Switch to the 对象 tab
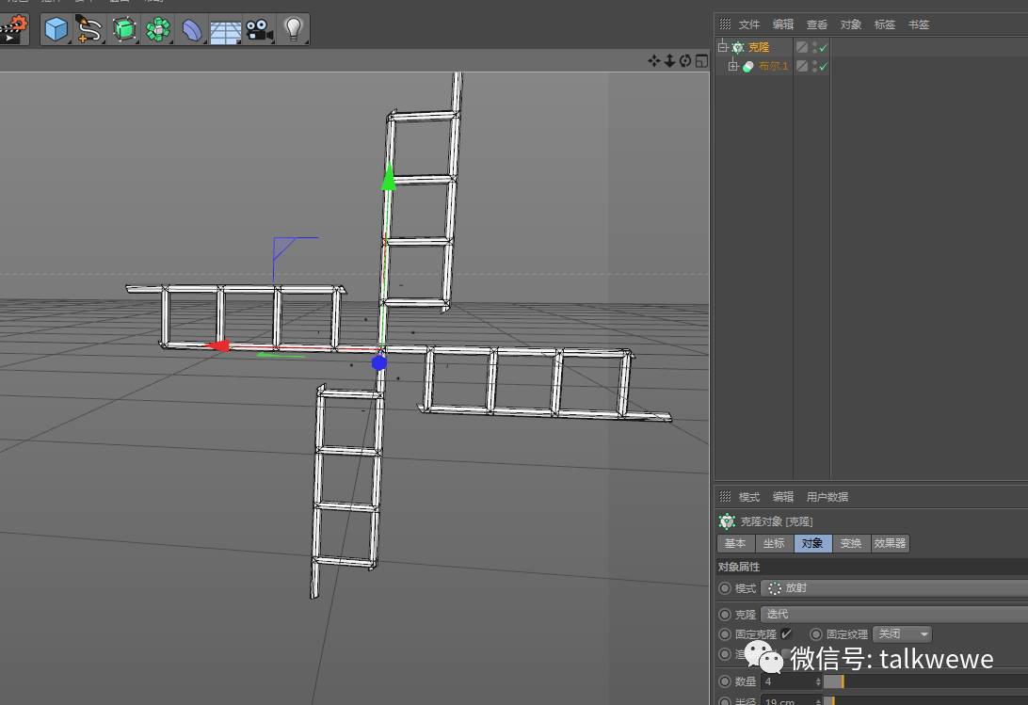Viewport: 1028px width, 705px height. [x=813, y=543]
